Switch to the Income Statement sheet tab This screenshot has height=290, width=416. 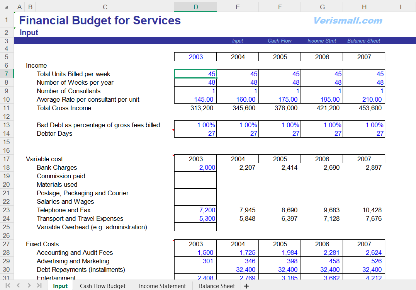(162, 286)
